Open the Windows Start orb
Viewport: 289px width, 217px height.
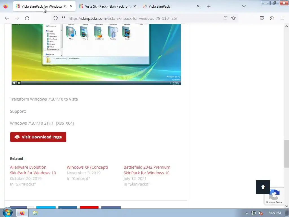pos(7,213)
